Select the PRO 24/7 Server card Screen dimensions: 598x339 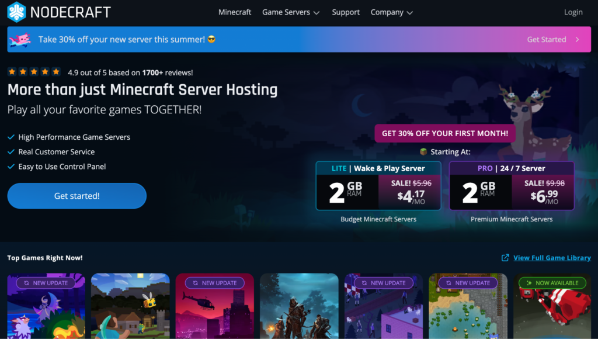pos(512,185)
